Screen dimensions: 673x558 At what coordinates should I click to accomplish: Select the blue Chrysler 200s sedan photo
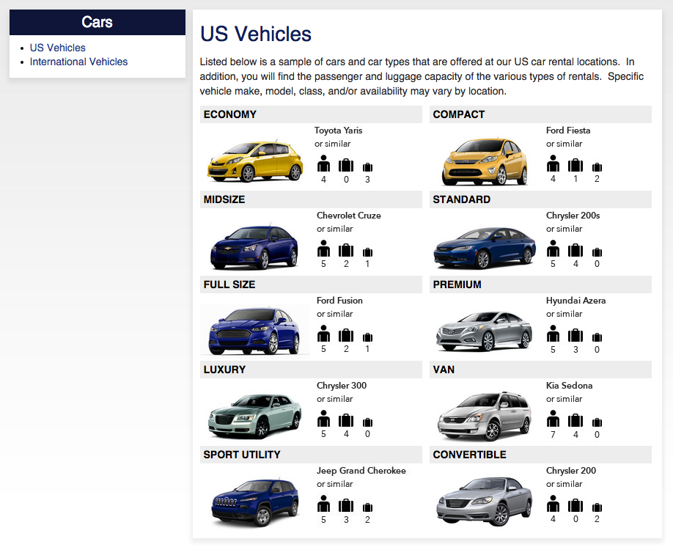pyautogui.click(x=485, y=248)
